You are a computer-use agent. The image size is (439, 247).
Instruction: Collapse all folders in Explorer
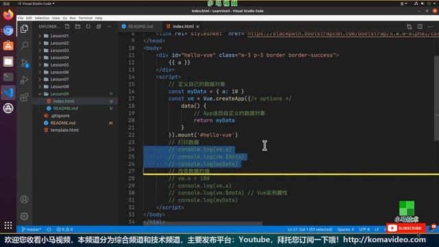coord(99,26)
